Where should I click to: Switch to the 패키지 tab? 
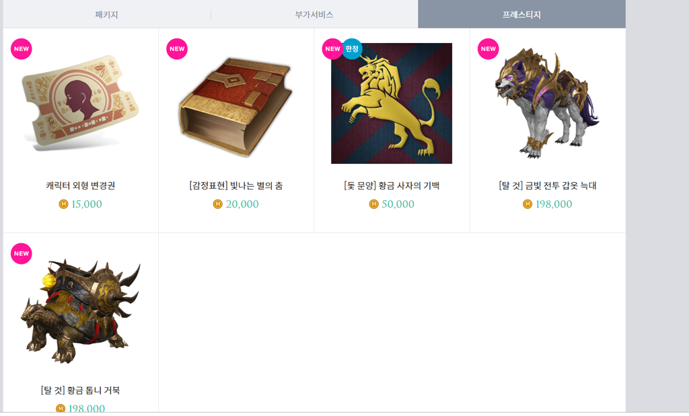tap(107, 15)
